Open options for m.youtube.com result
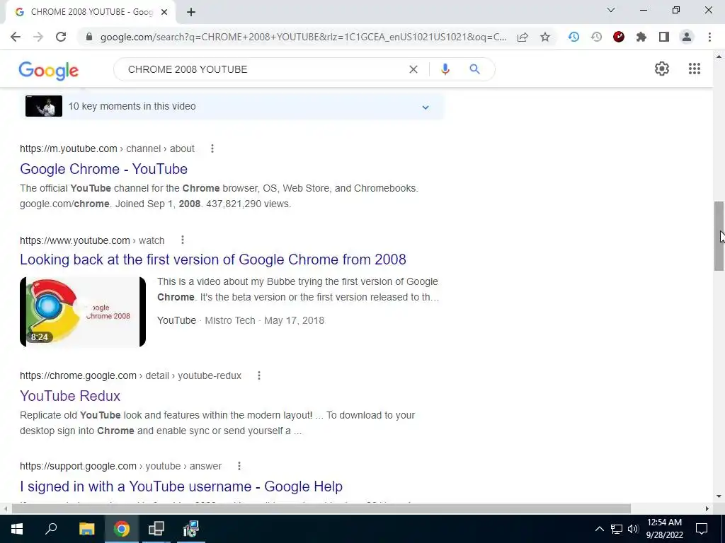The height and width of the screenshot is (543, 725). [212, 148]
